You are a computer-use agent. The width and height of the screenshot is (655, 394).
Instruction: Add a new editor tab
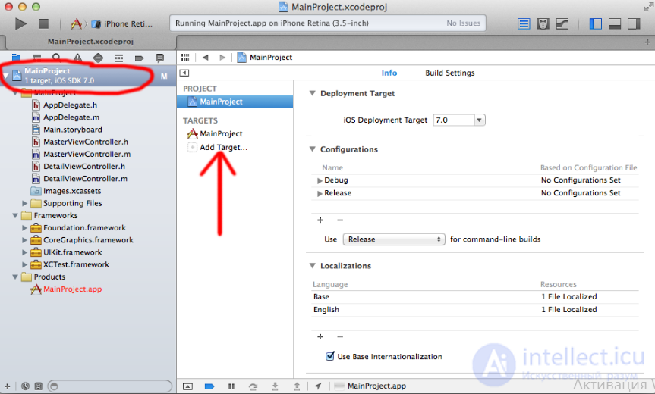(647, 42)
